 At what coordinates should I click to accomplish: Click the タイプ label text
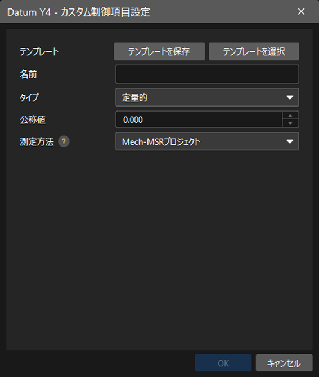pyautogui.click(x=29, y=97)
